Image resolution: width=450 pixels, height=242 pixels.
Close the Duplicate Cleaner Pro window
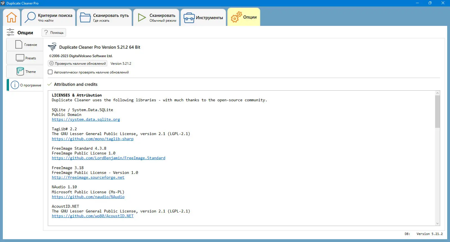443,3
